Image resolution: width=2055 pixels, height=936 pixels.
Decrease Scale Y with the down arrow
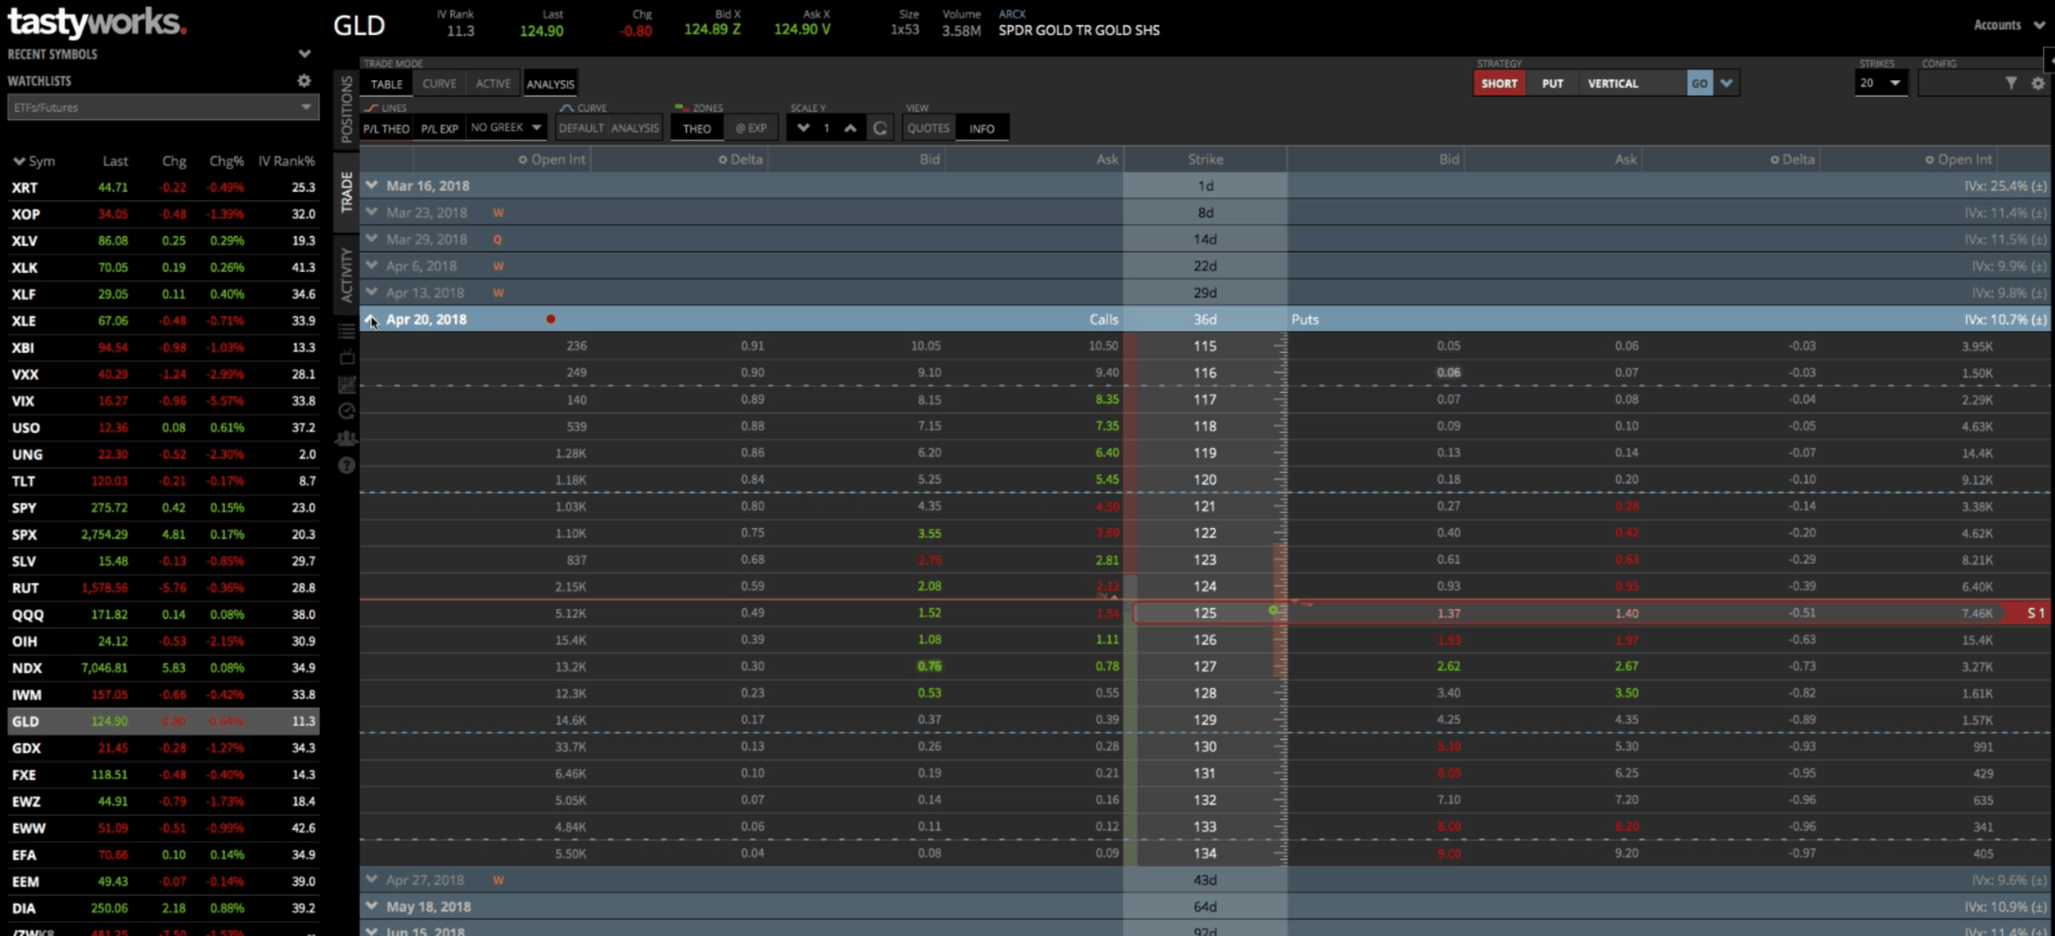tap(804, 128)
